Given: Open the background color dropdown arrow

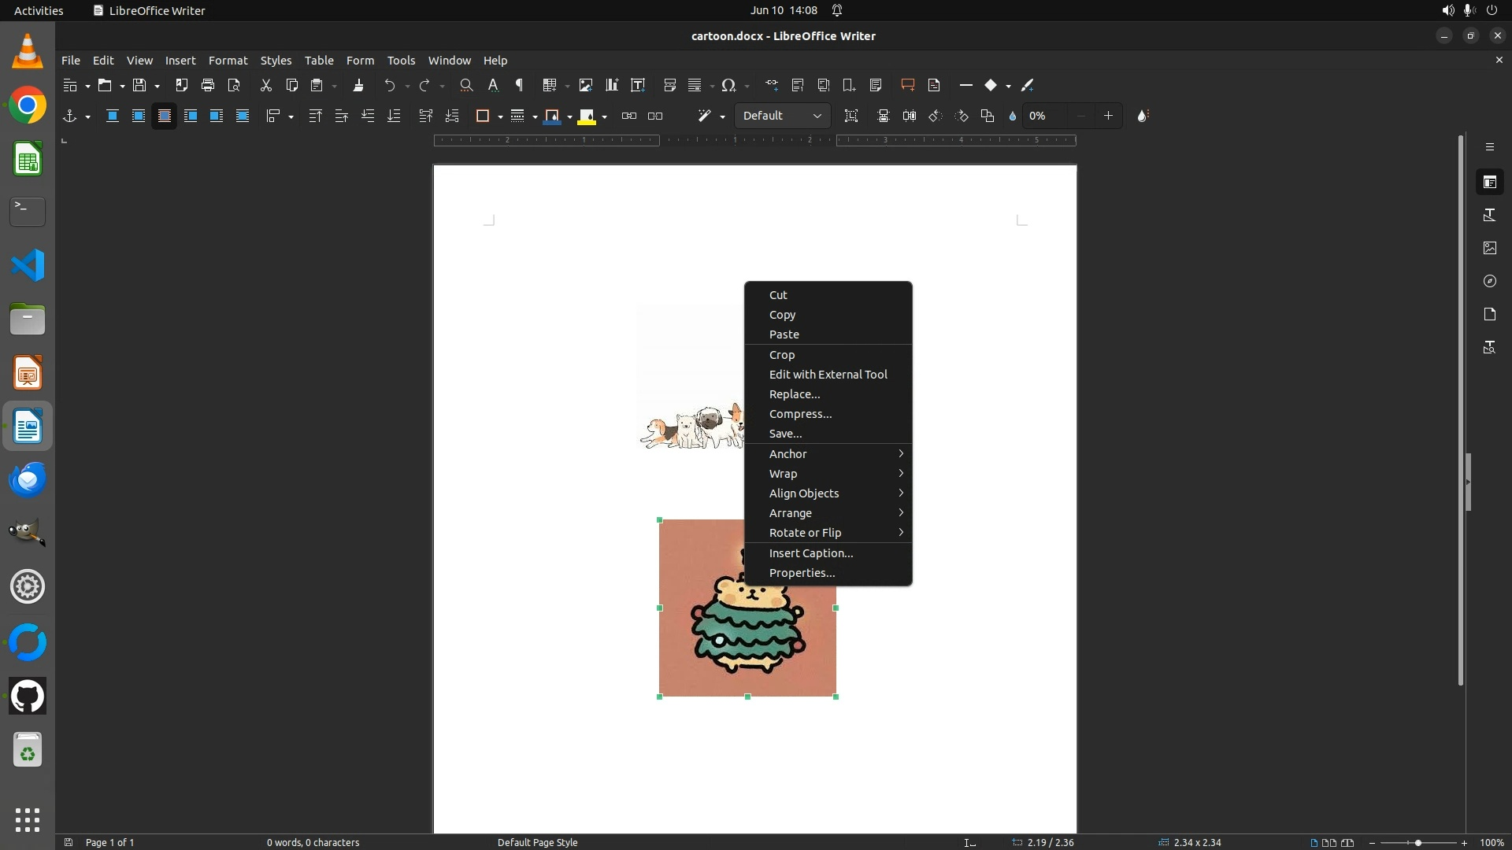Looking at the screenshot, I should tap(604, 116).
